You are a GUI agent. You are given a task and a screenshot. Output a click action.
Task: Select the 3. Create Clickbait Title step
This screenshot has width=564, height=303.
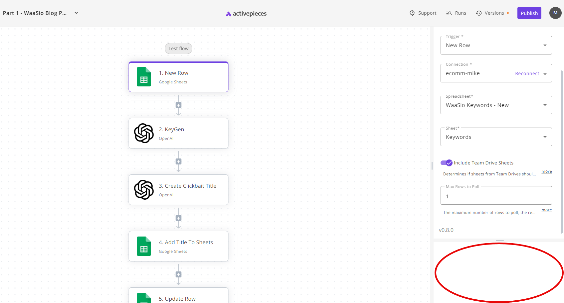(x=178, y=190)
